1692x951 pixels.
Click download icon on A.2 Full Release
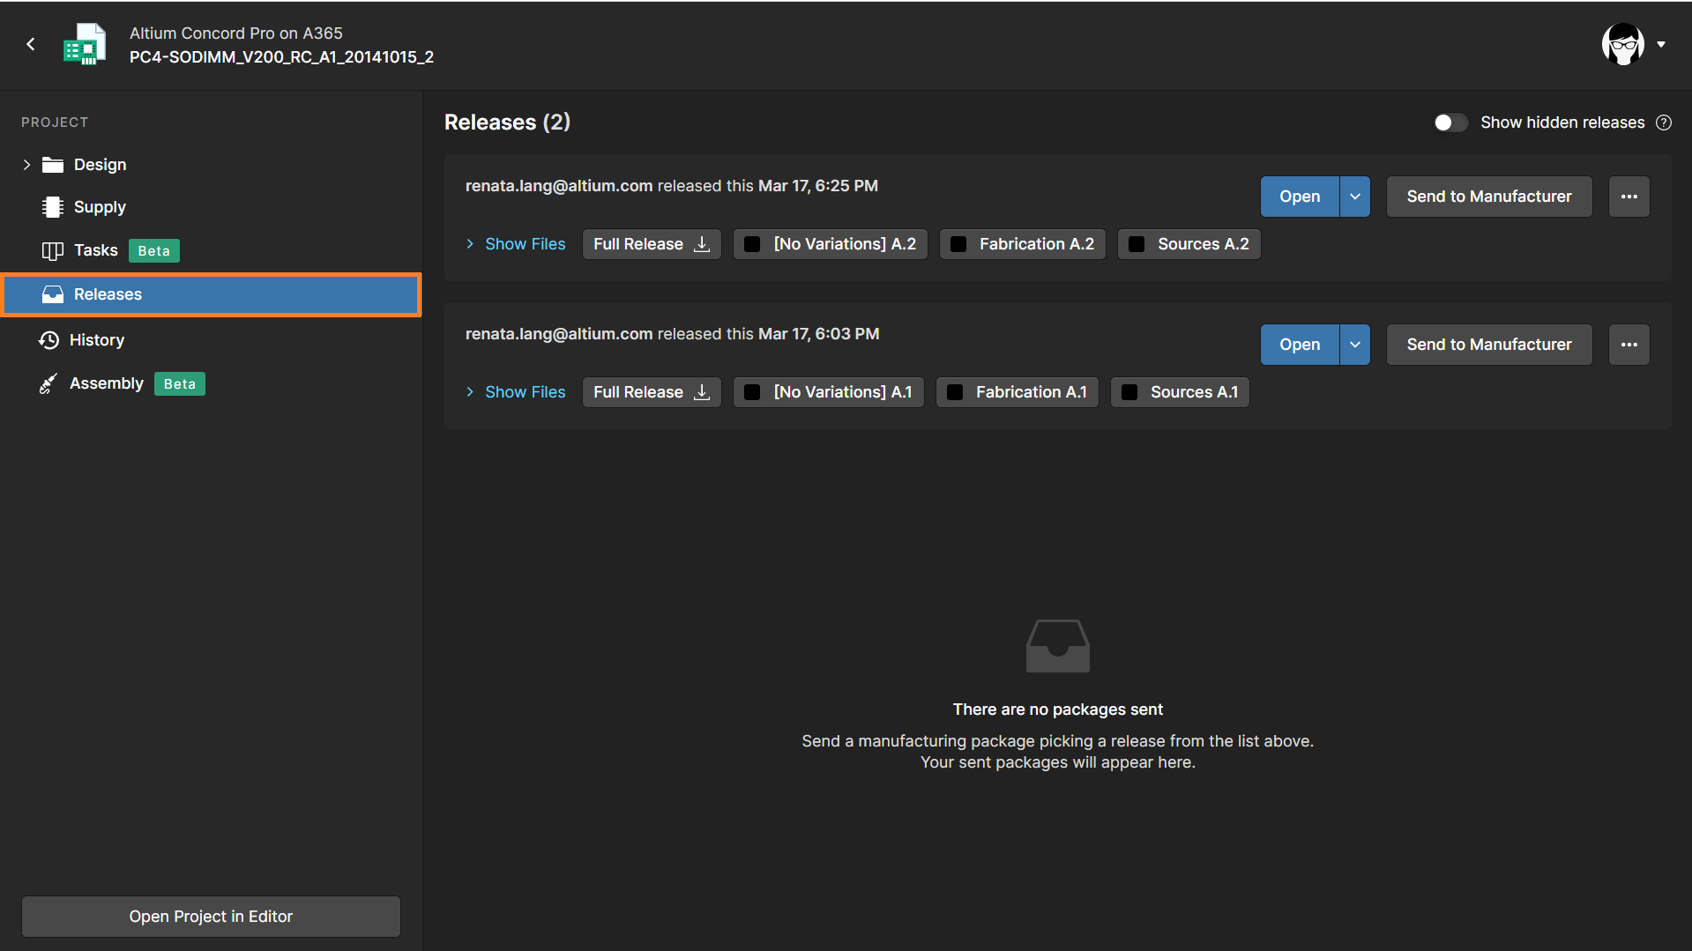702,244
